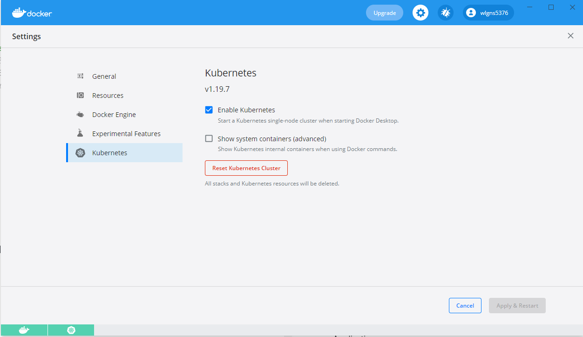Click the user avatar icon for wlgns5376
The image size is (583, 337).
tap(471, 13)
